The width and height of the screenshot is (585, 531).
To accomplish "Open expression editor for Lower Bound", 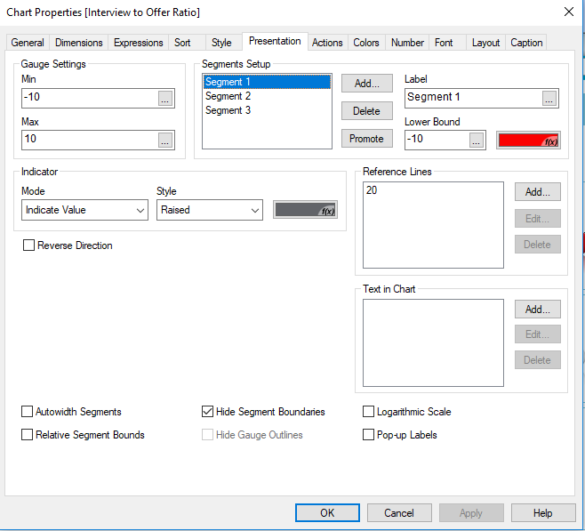I will coord(476,140).
